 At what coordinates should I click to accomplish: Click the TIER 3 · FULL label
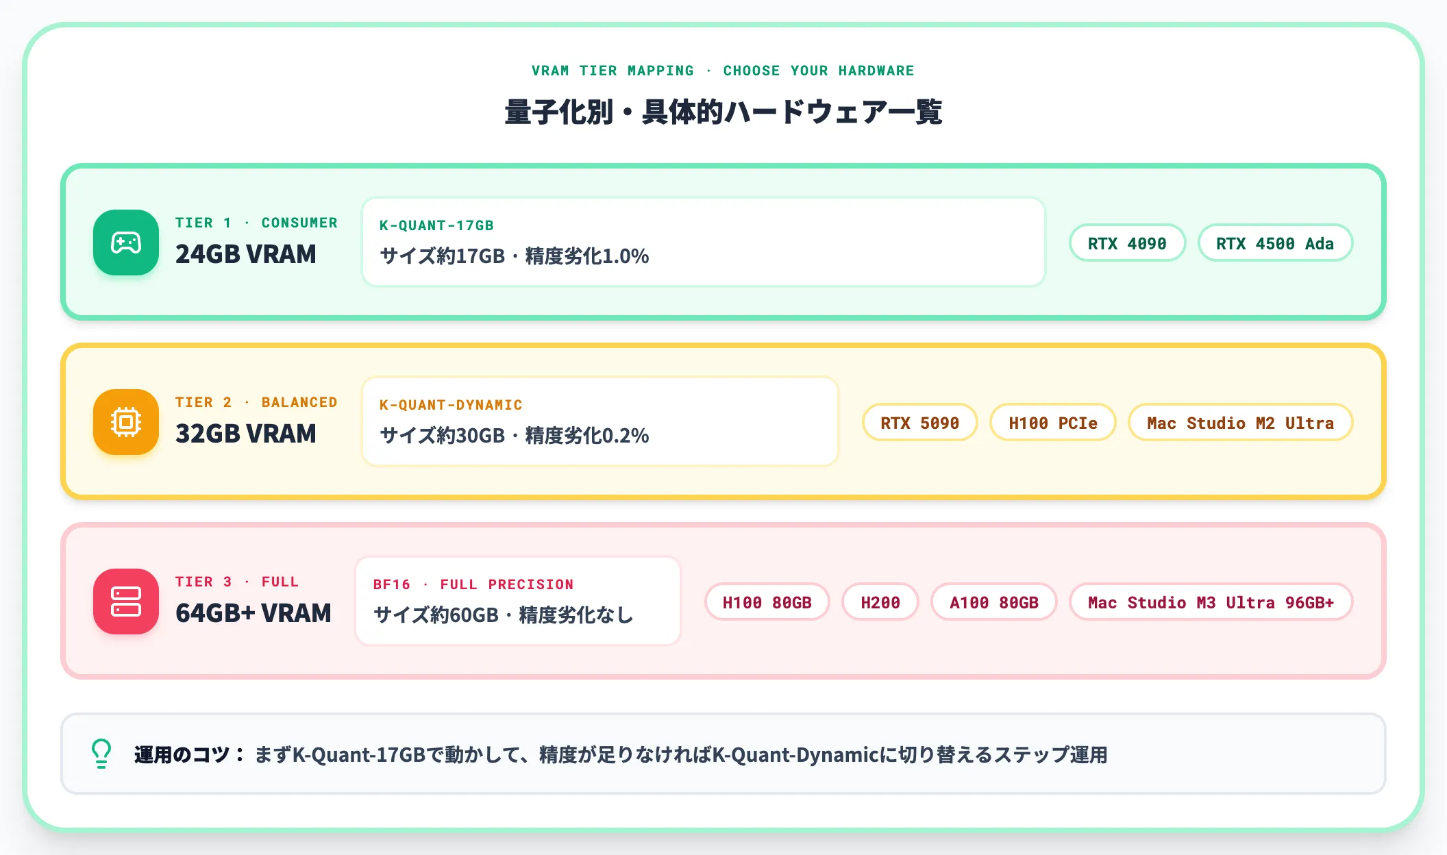(237, 582)
